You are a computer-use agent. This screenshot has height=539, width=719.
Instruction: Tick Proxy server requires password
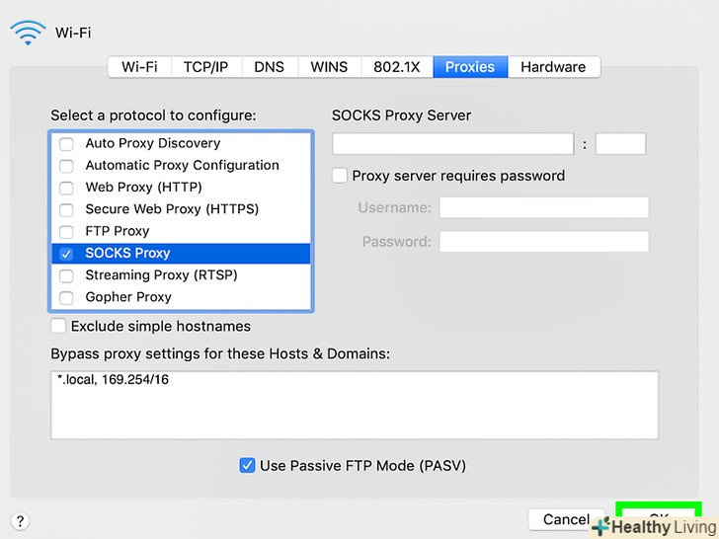[341, 176]
